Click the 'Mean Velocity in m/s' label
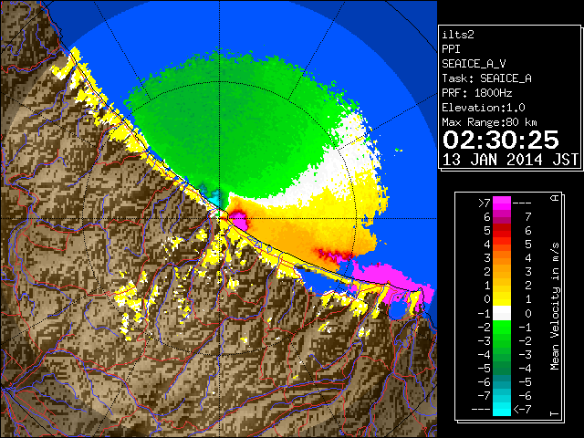This screenshot has width=584, height=438. point(555,306)
